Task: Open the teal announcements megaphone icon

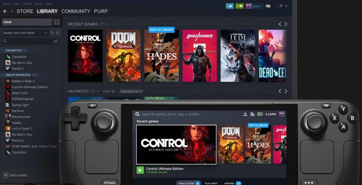Action: click(230, 6)
